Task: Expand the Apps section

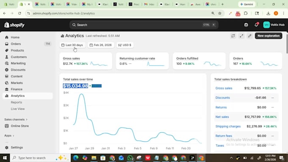Action: pos(9,136)
